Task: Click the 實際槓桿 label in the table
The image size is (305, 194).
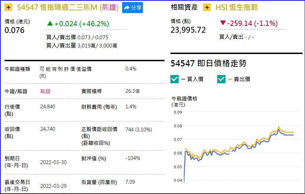Action: pyautogui.click(x=91, y=91)
